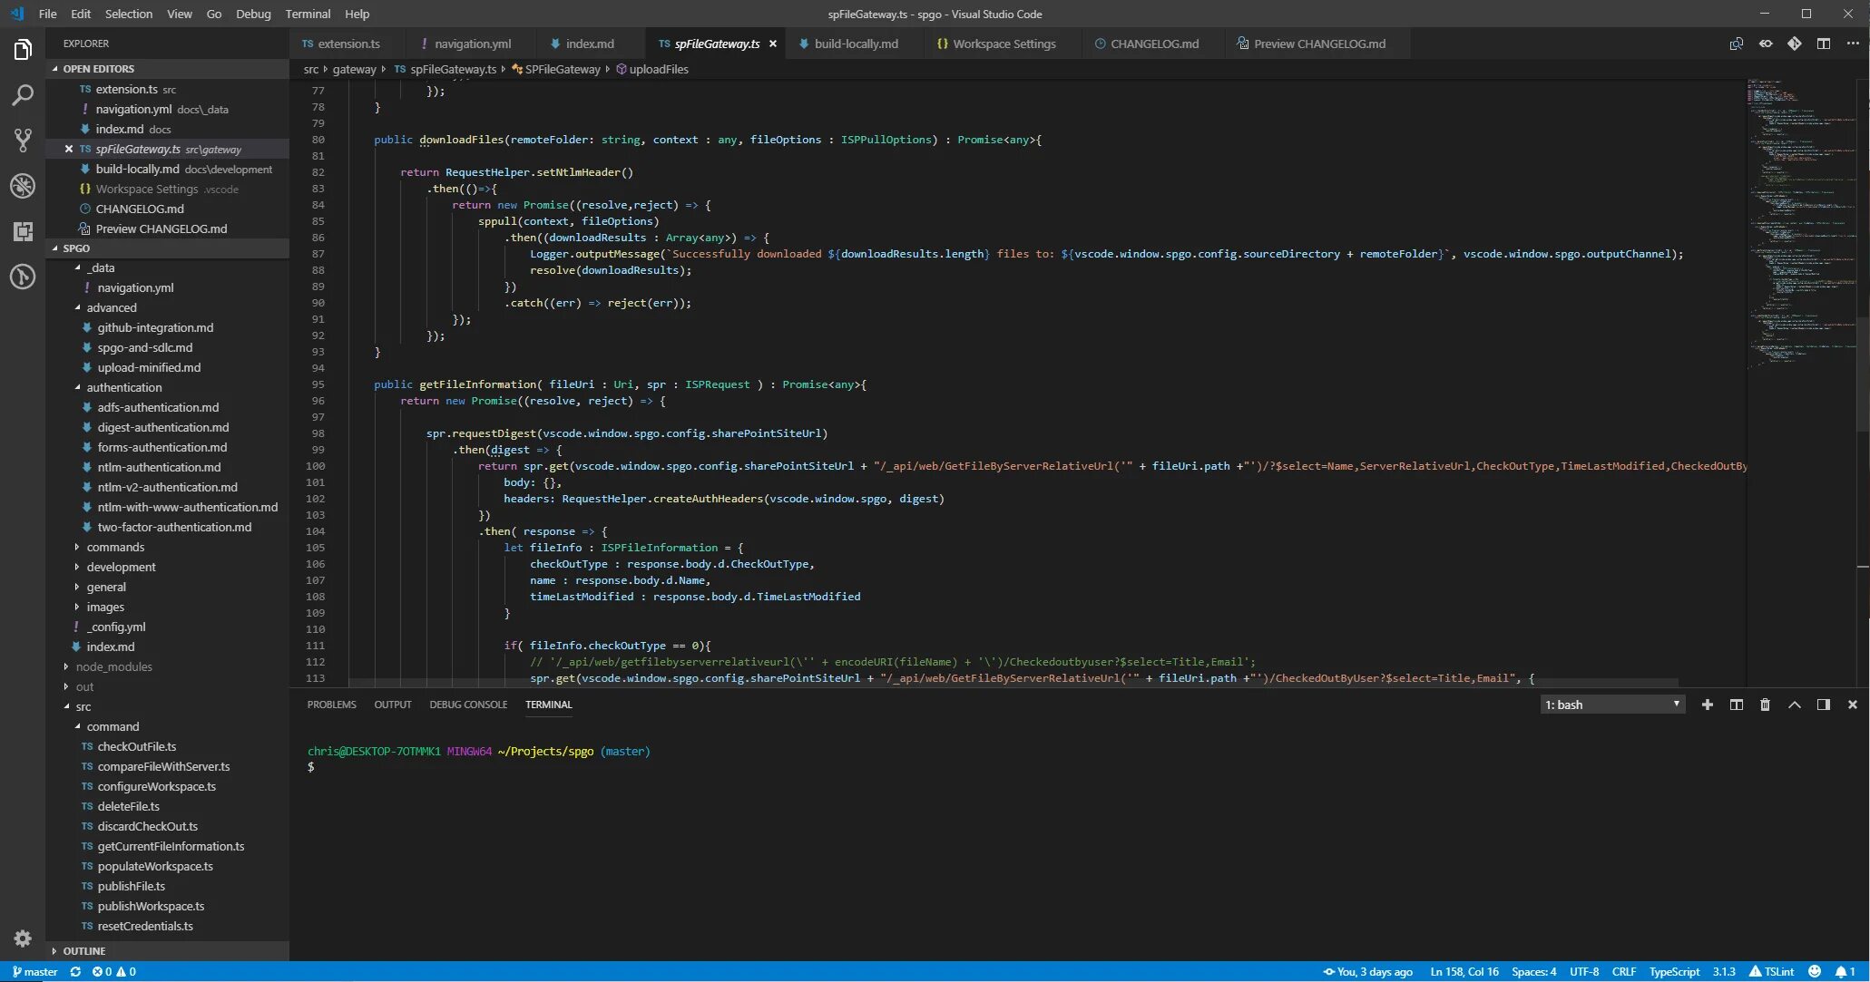This screenshot has height=982, width=1870.
Task: Split the editor to the right
Action: point(1824,44)
